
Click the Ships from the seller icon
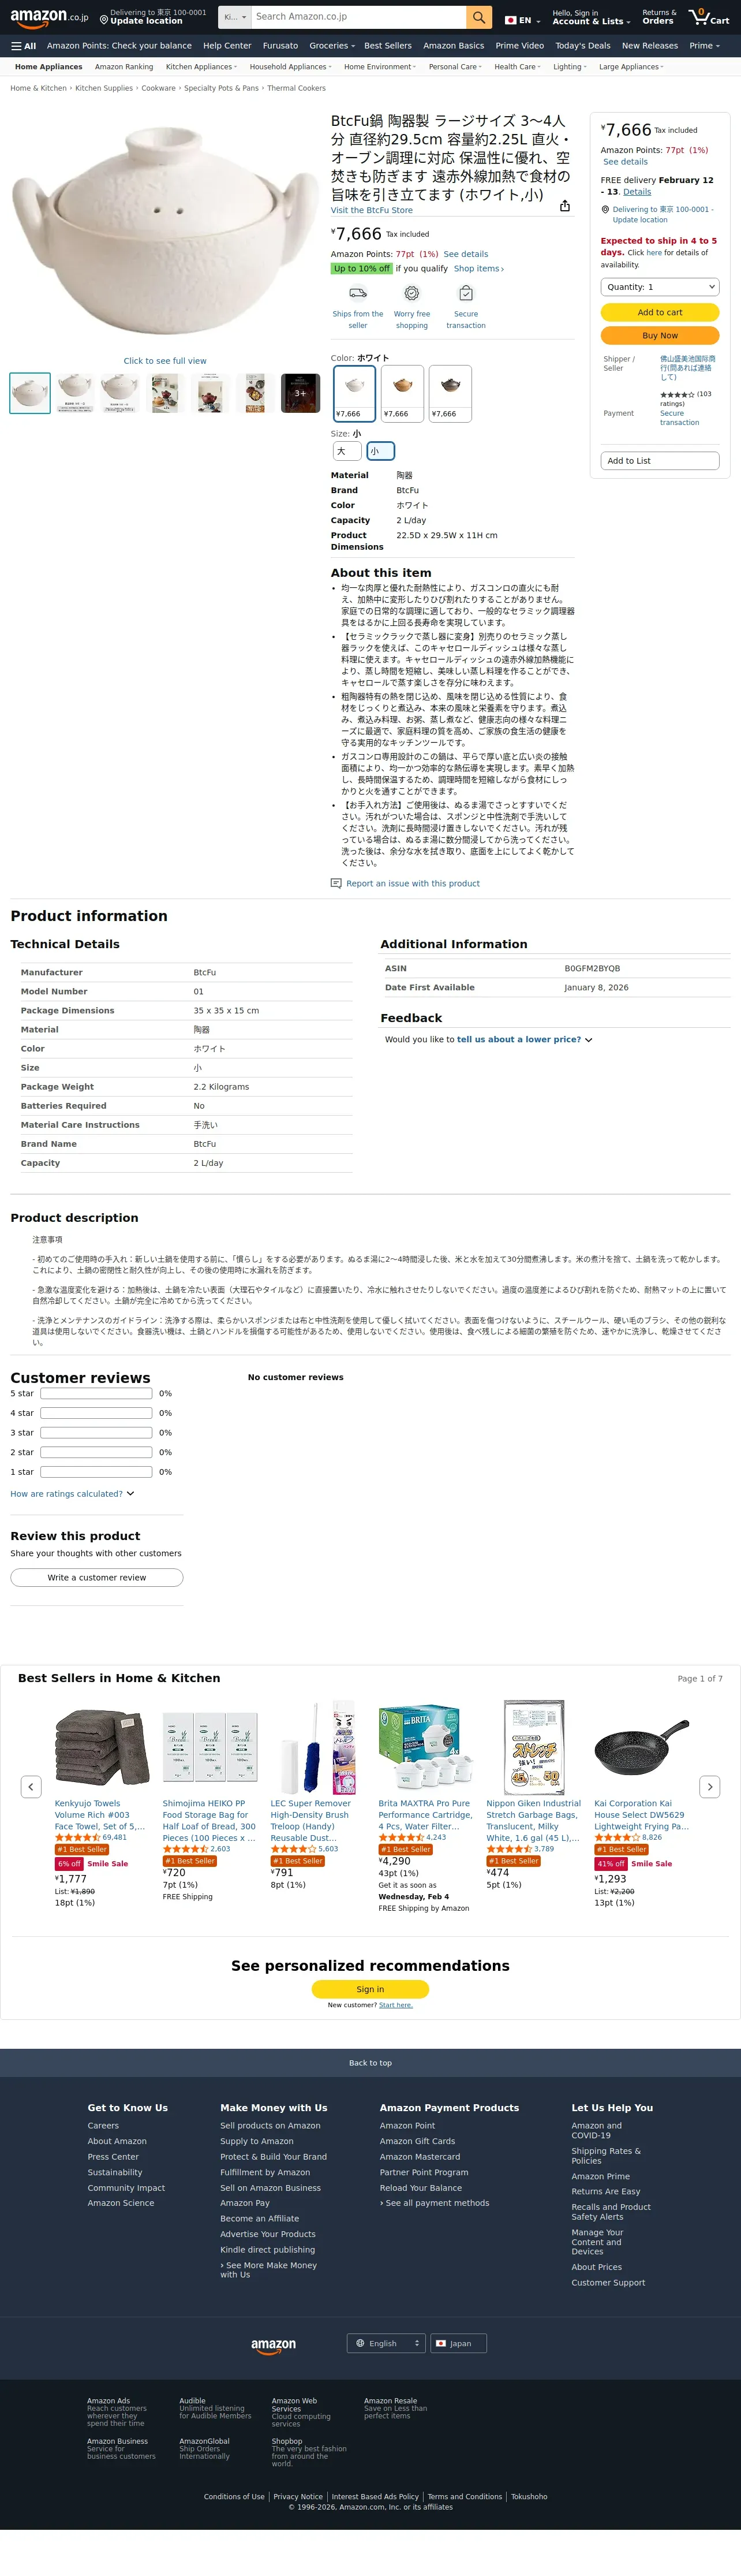tap(358, 293)
